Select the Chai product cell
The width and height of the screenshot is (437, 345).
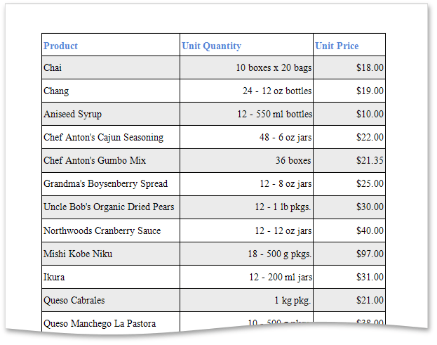53,68
